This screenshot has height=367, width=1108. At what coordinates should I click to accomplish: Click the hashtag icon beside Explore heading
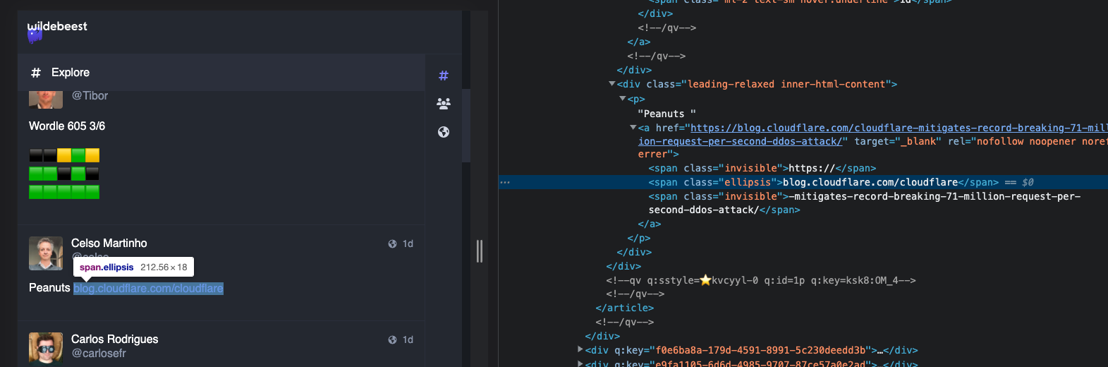(x=36, y=73)
